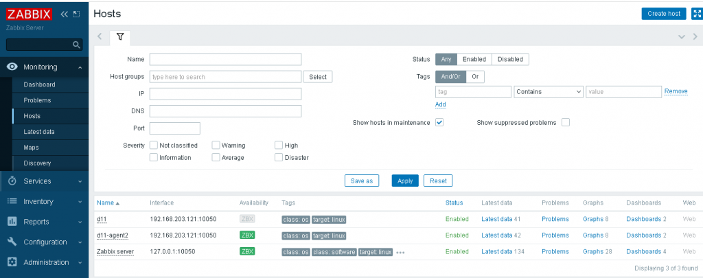Click the Inventory list icon

coord(12,201)
